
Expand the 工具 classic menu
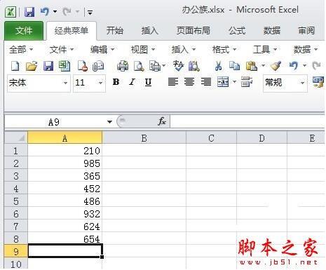265,50
